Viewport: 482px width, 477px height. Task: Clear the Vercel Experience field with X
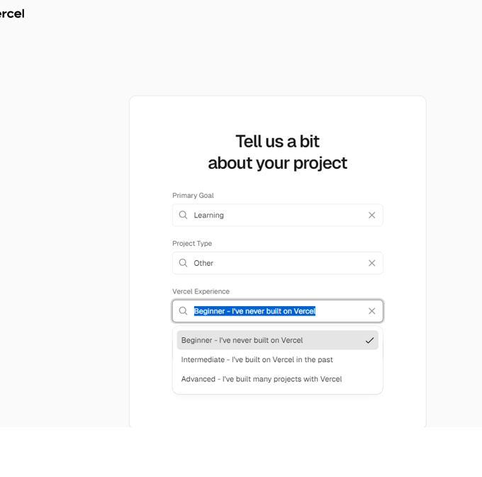click(x=371, y=311)
